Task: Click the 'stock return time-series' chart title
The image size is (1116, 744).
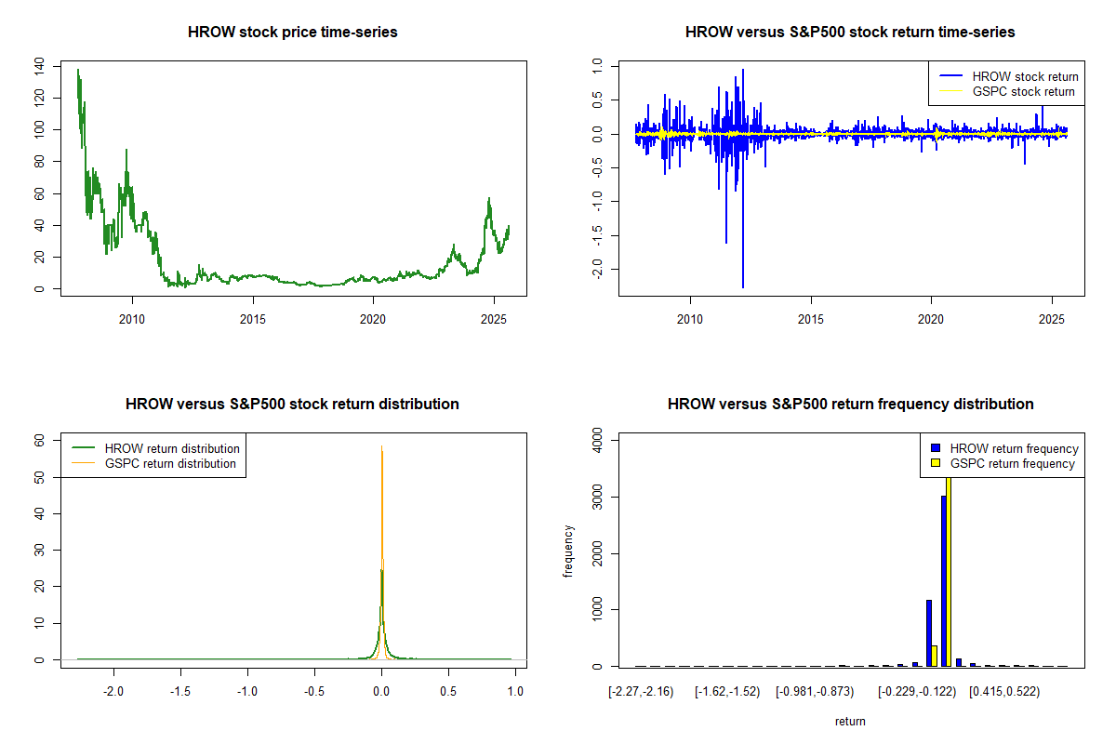Action: [850, 32]
